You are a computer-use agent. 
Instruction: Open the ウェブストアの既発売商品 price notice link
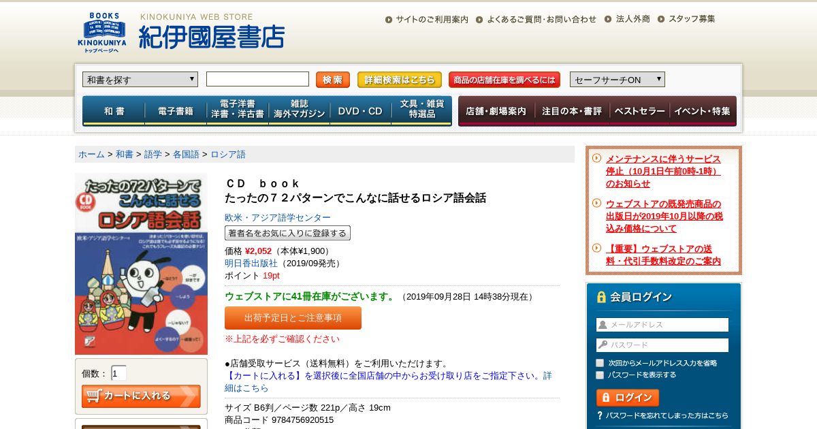coord(664,216)
